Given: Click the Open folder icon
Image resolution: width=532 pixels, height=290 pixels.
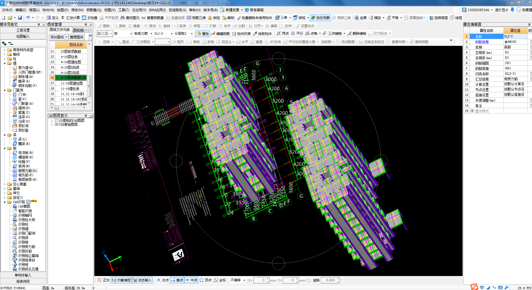Looking at the screenshot, I should (x=10, y=18).
